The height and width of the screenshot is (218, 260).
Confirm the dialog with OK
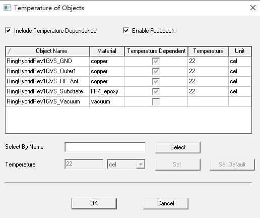pos(94,203)
